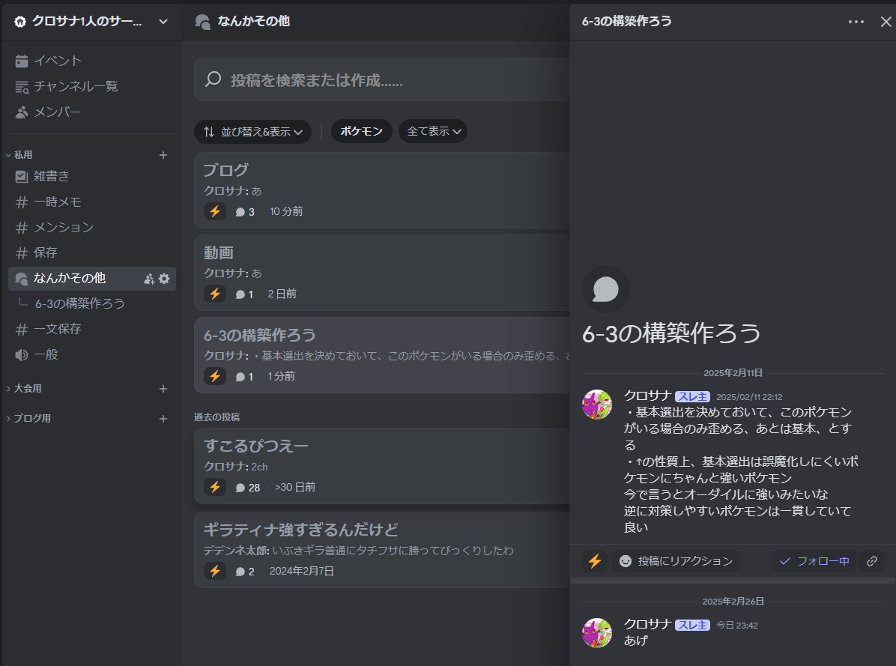Screen dimensions: 896x666
Task: Click lightning tag icon on 動画 post
Action: (215, 294)
